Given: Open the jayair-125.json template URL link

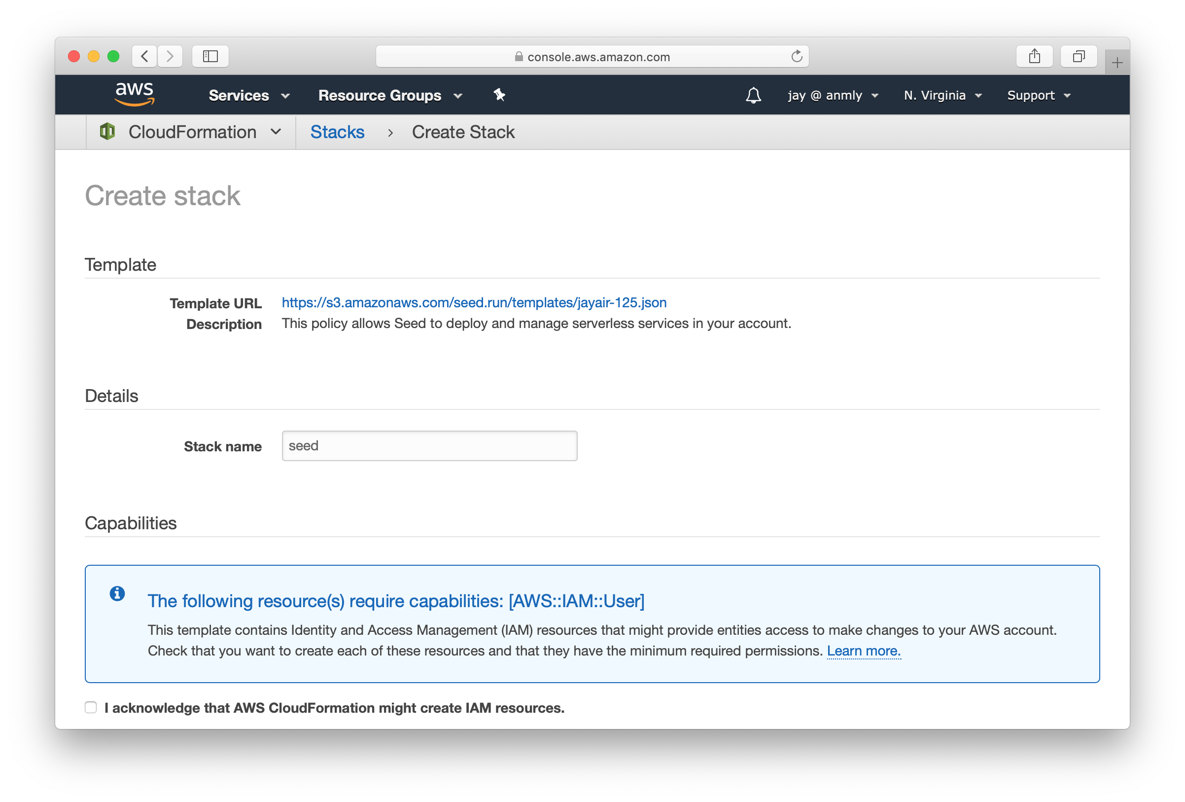Looking at the screenshot, I should click(x=474, y=302).
